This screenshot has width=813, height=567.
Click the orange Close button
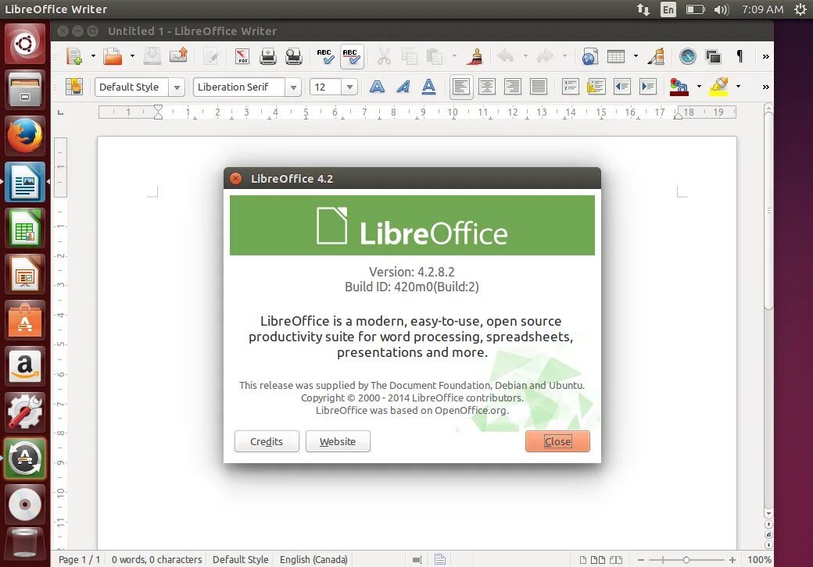click(557, 441)
